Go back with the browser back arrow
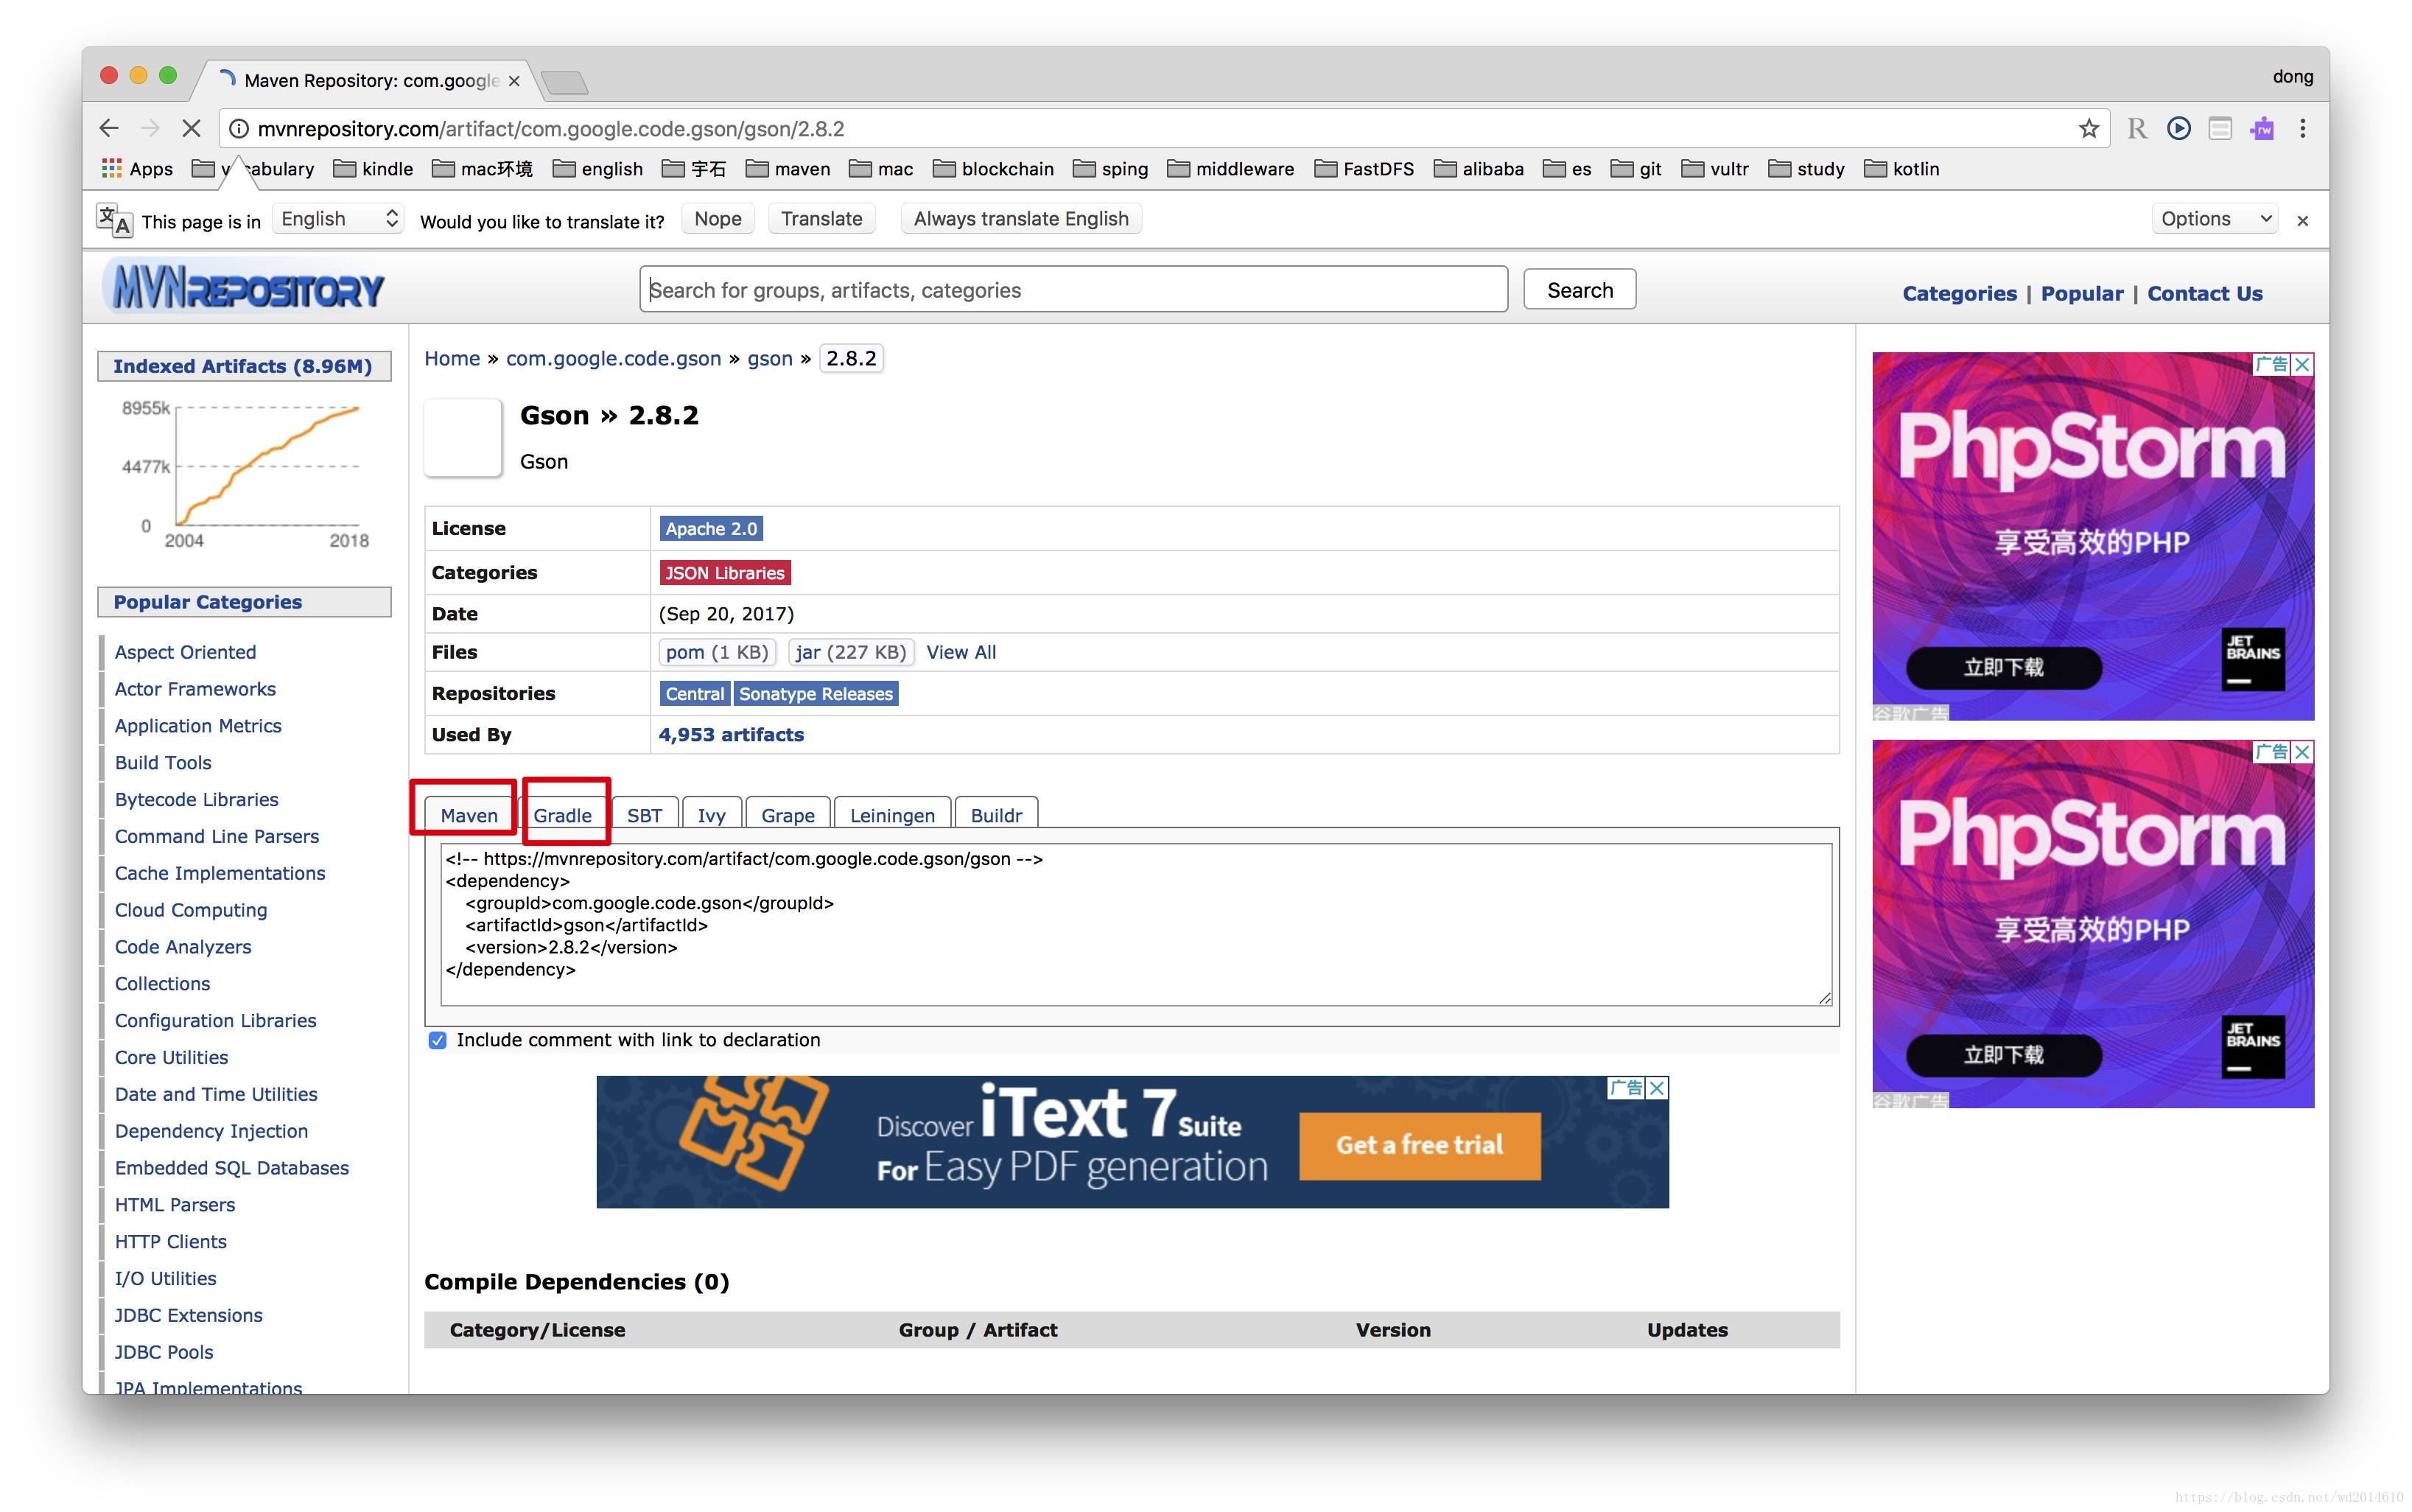Viewport: 2412px width, 1512px height. coord(109,128)
